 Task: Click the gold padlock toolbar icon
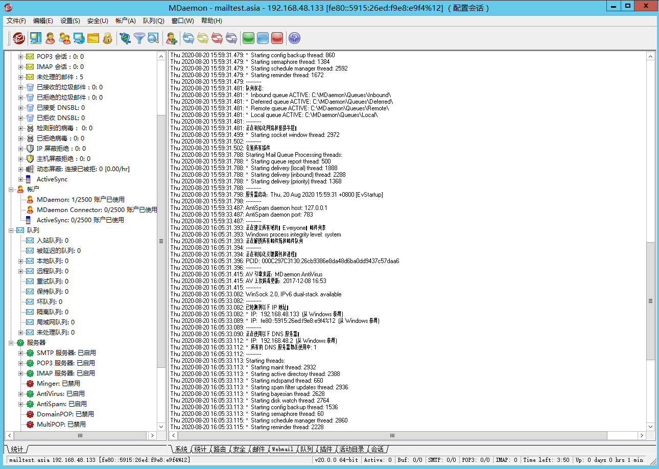(x=107, y=38)
